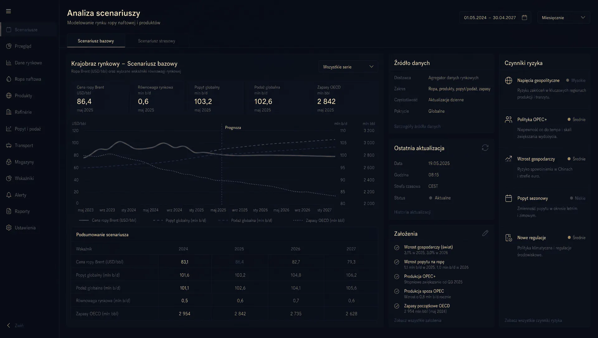Click the Alerty bell icon
Image resolution: width=598 pixels, height=338 pixels.
click(x=9, y=195)
